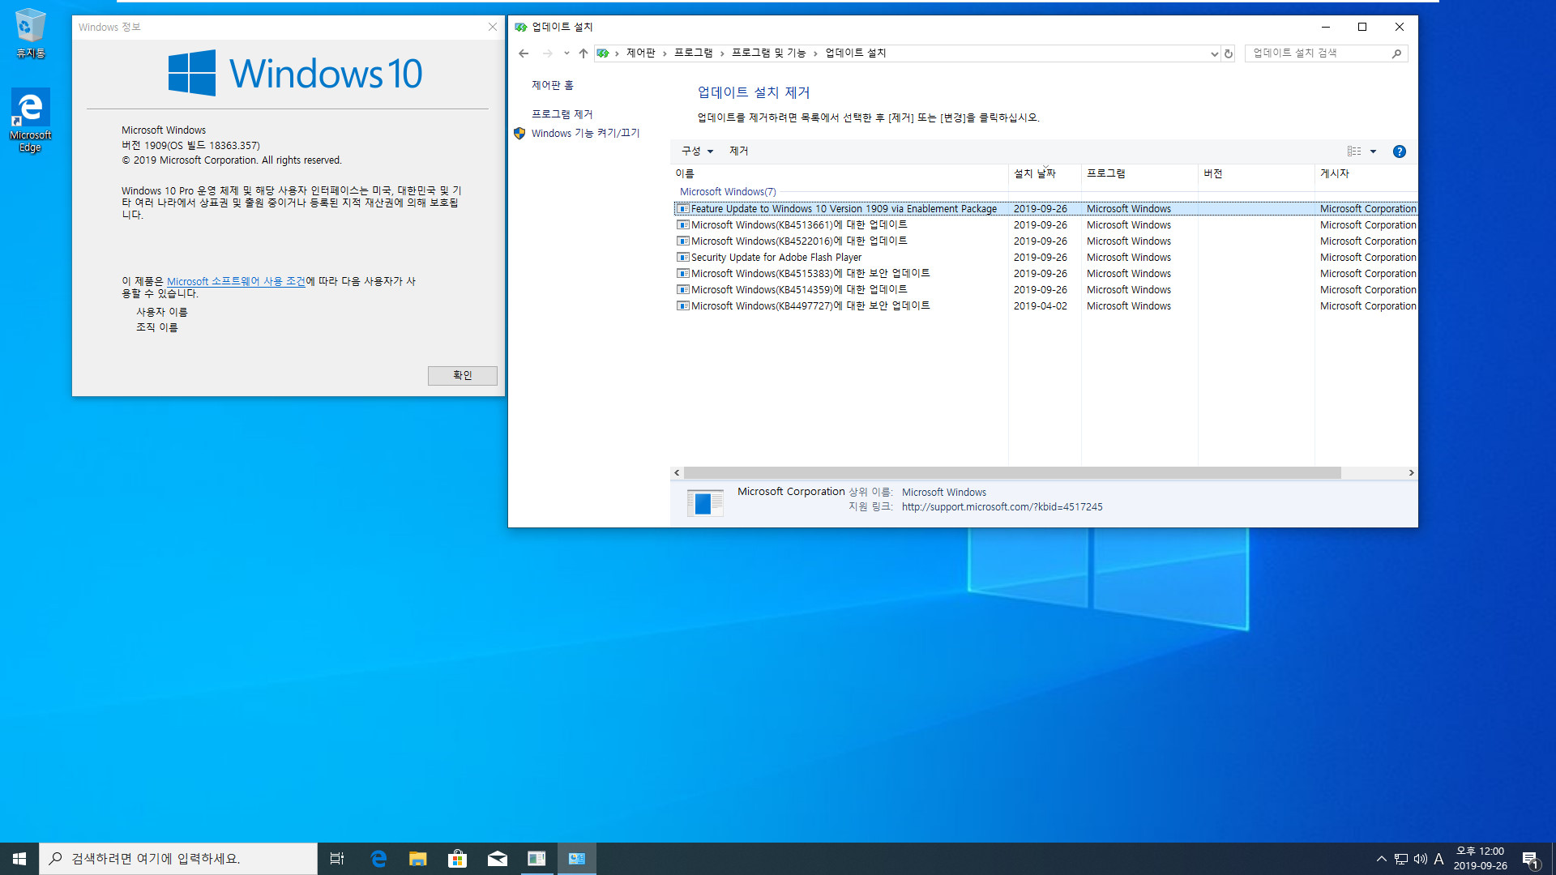Switch to Control Panel taskbar window
This screenshot has height=875, width=1556.
pos(576,859)
